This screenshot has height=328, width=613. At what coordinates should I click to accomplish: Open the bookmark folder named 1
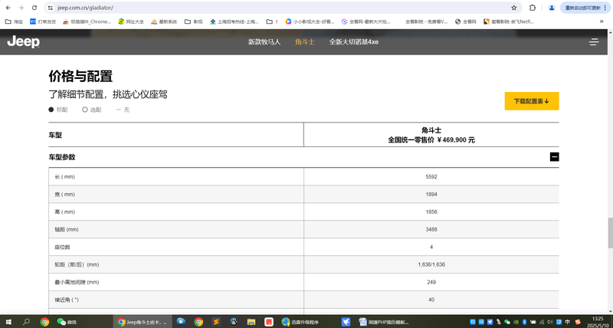pos(272,22)
